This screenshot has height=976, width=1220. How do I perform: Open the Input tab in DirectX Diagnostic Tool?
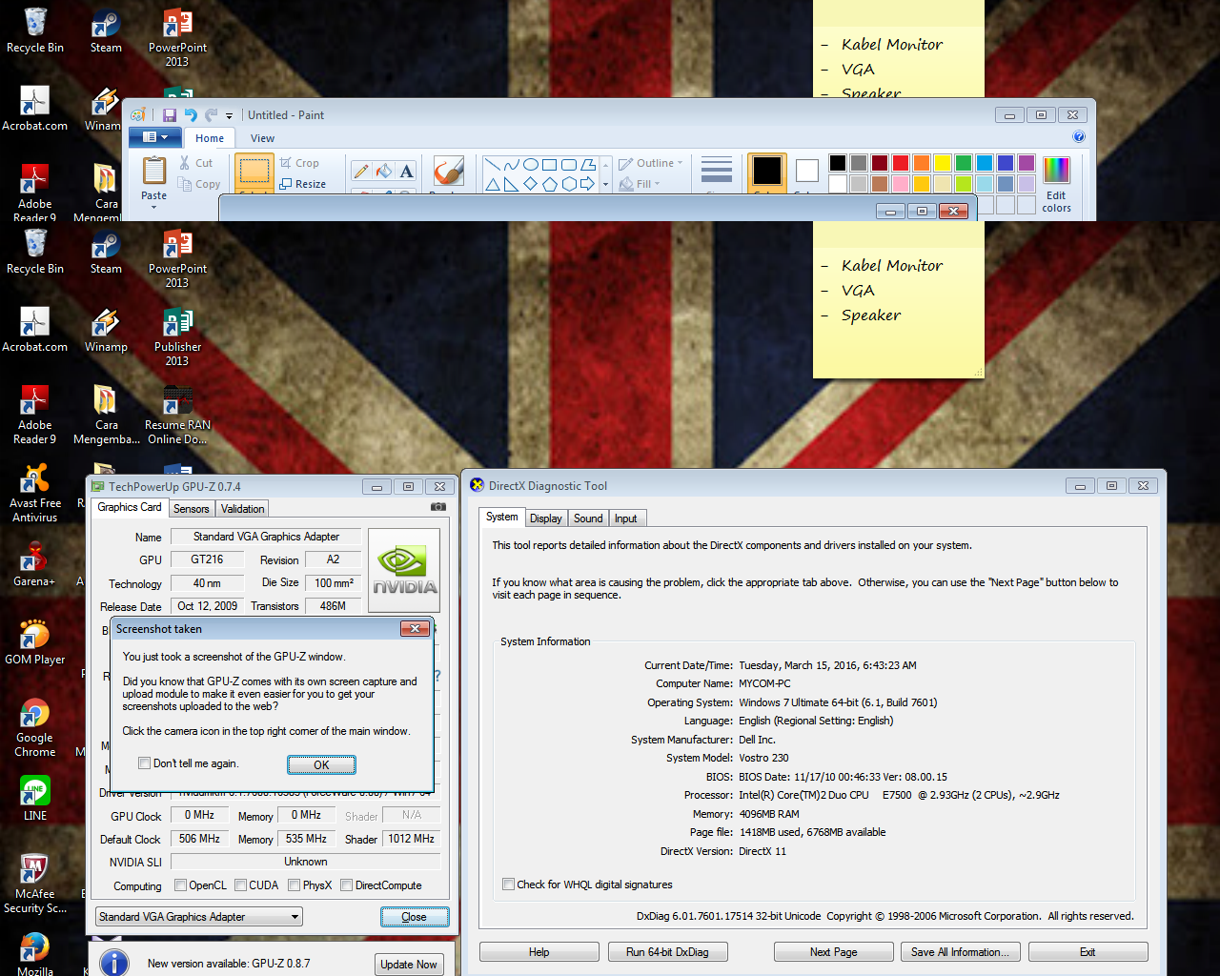(x=626, y=518)
